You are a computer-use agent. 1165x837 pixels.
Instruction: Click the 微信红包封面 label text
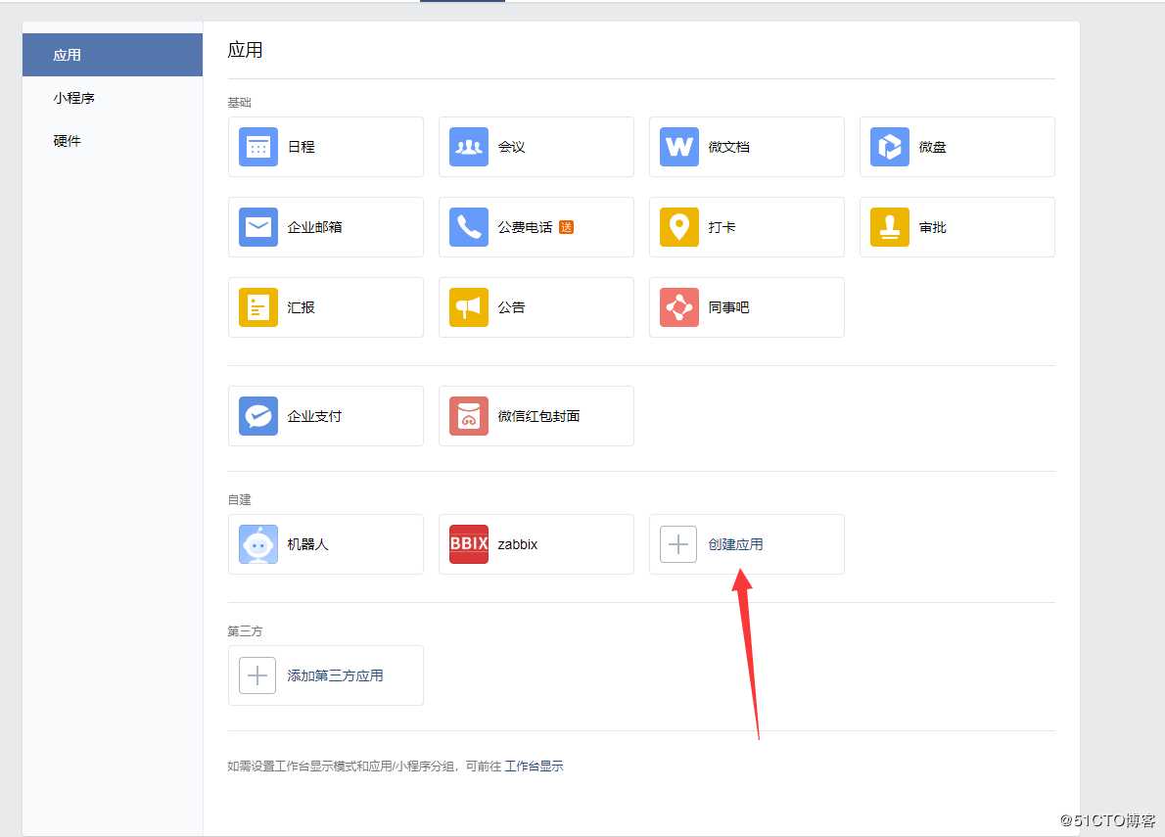(538, 416)
